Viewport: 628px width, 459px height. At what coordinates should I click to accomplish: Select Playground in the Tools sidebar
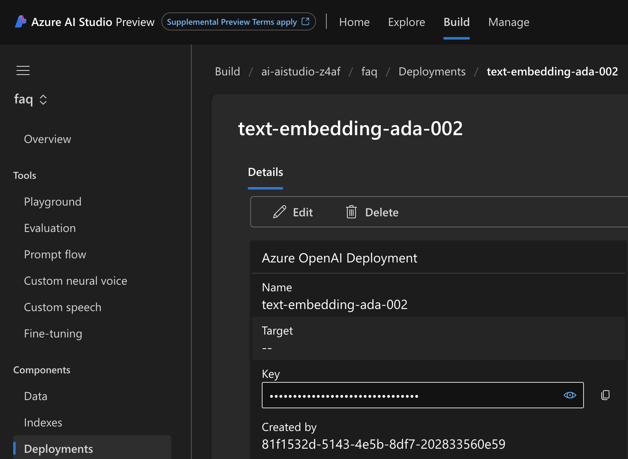pyautogui.click(x=53, y=202)
